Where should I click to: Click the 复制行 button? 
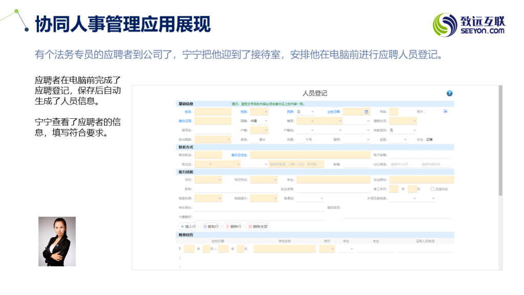210,226
